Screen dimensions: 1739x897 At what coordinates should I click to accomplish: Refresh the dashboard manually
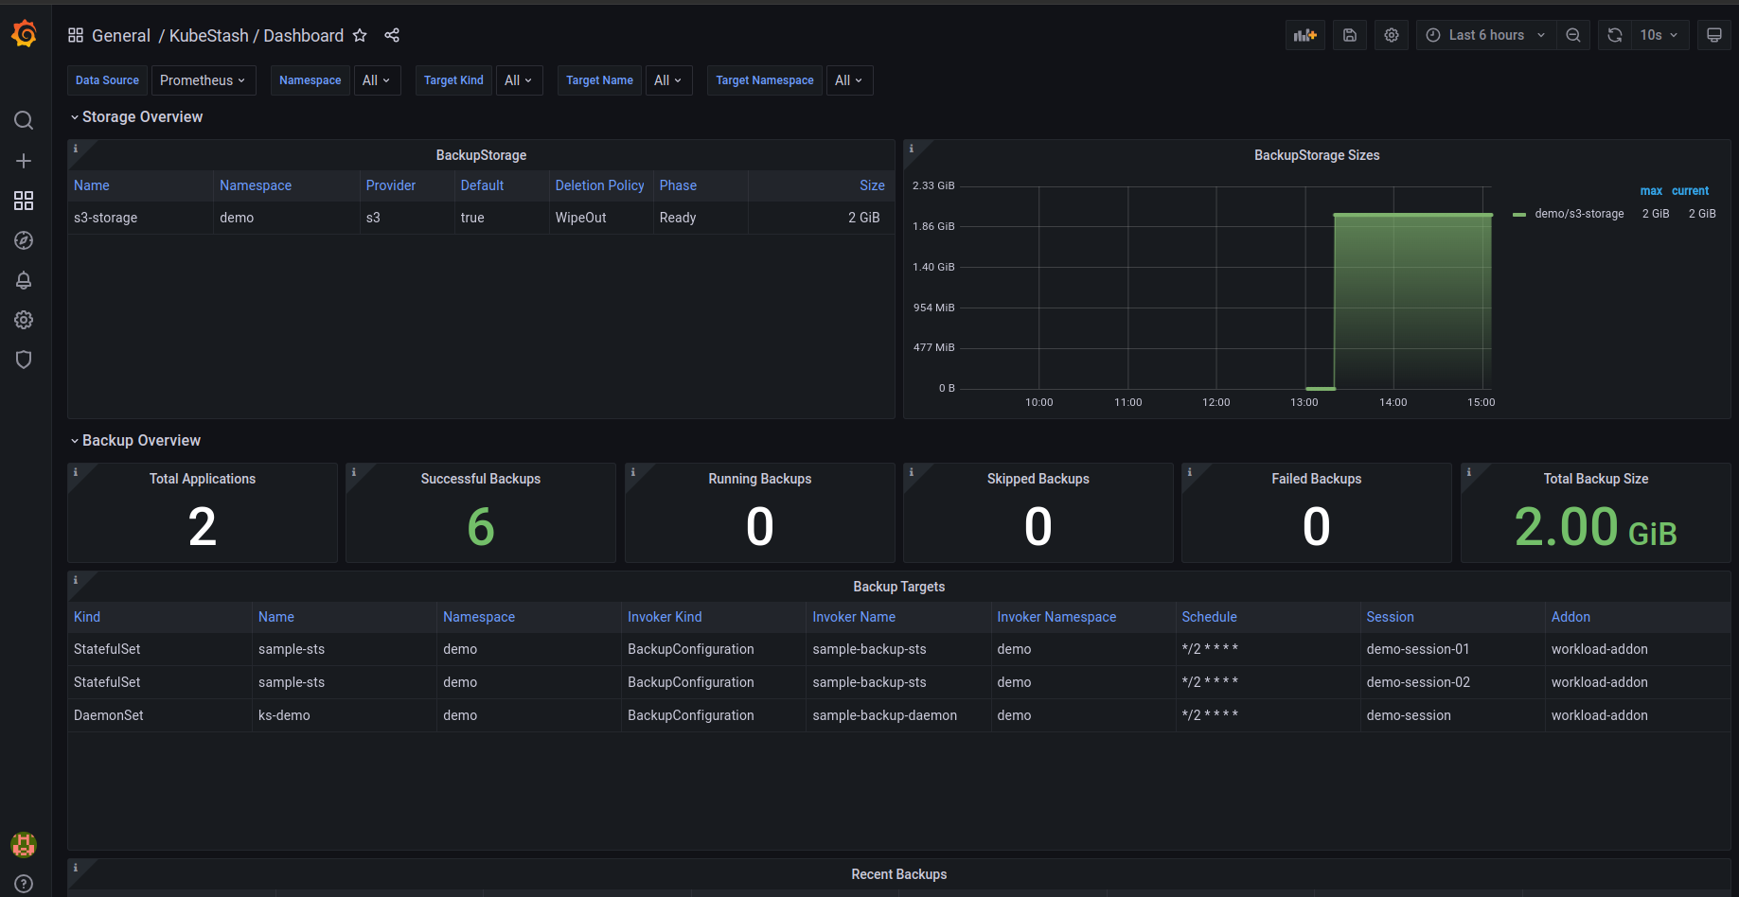point(1614,35)
